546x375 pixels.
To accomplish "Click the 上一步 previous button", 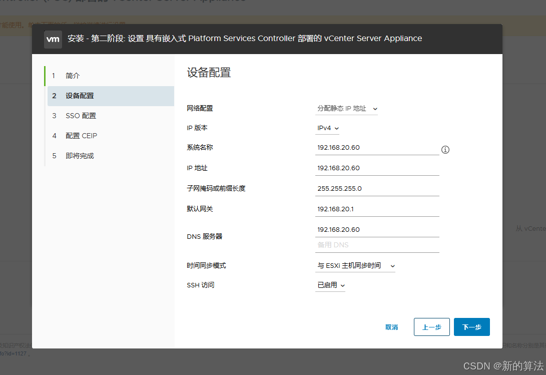I will coord(431,327).
